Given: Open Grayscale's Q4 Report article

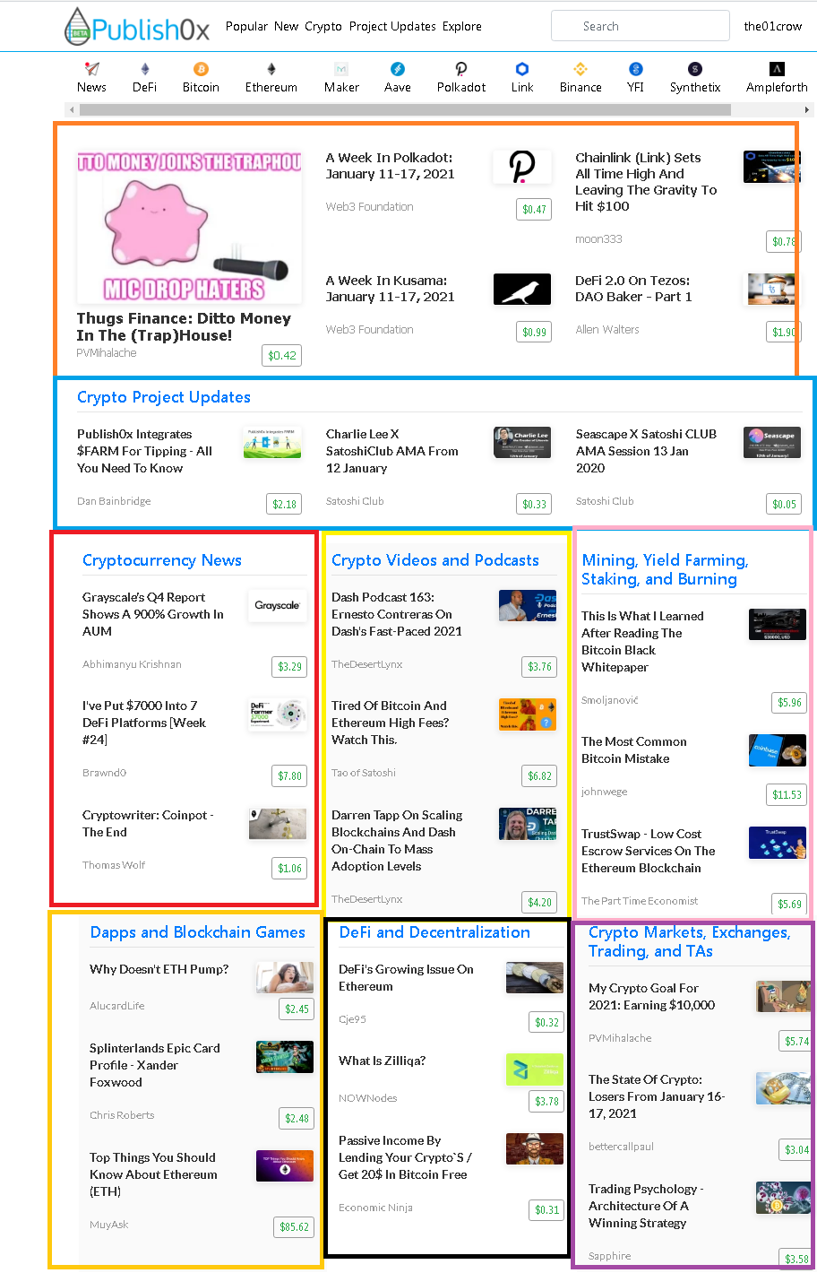Looking at the screenshot, I should click(153, 614).
